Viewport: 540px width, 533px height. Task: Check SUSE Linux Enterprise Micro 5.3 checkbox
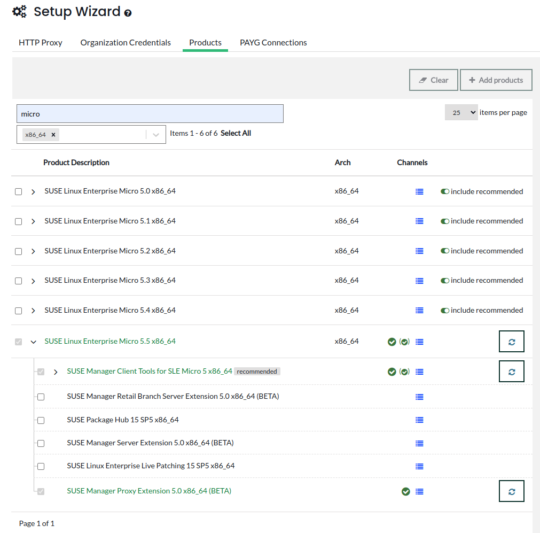(19, 281)
